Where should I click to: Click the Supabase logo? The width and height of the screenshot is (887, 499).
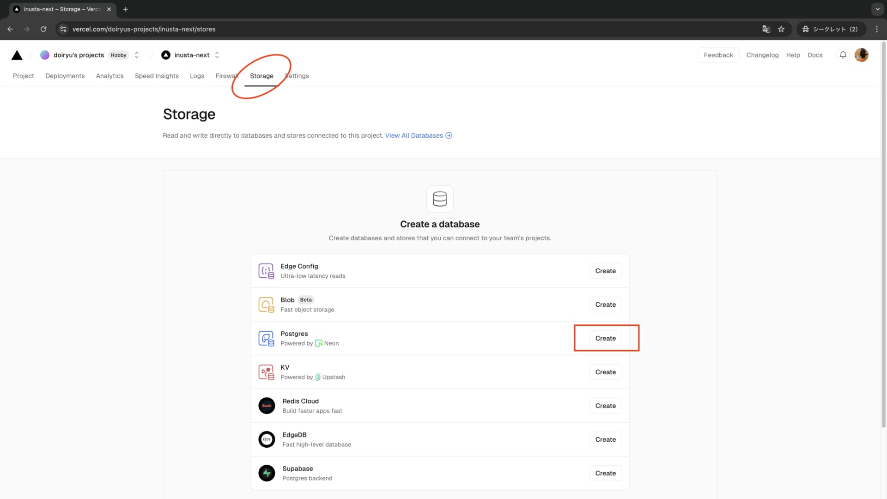267,473
